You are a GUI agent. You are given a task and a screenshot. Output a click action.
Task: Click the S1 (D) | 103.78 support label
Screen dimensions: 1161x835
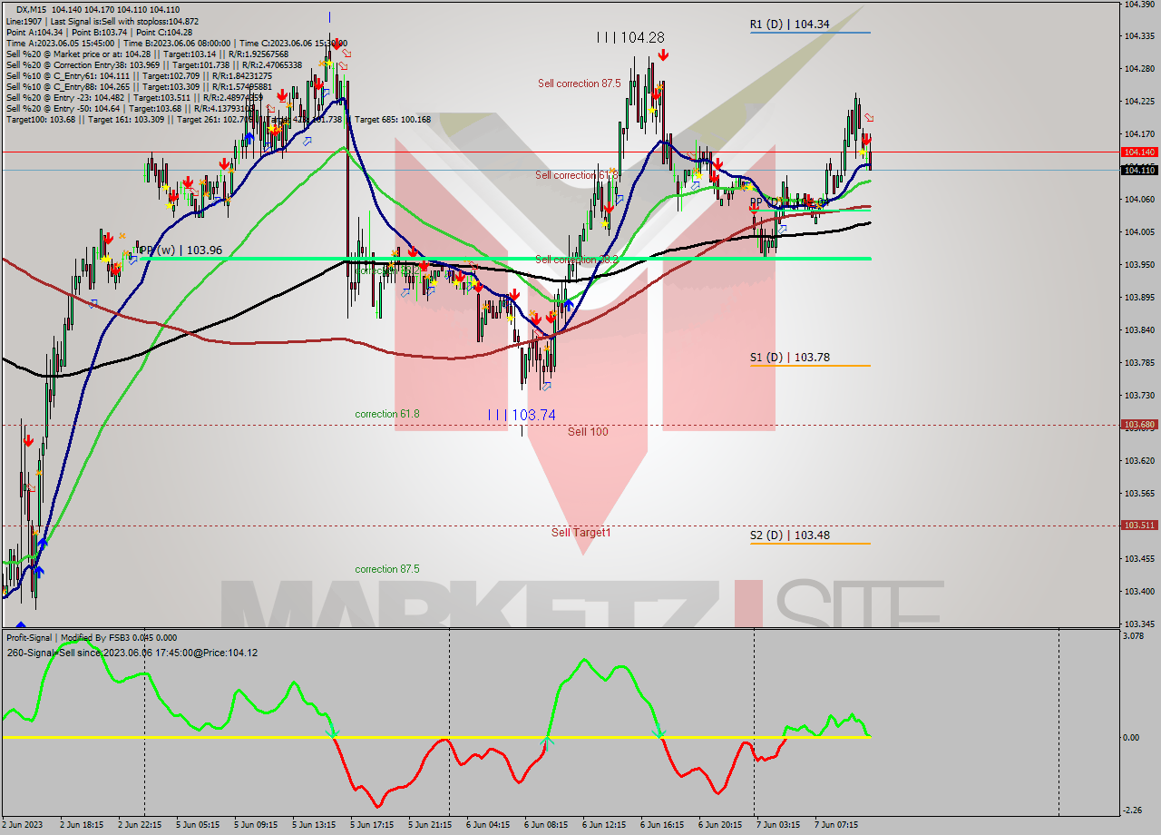(789, 358)
